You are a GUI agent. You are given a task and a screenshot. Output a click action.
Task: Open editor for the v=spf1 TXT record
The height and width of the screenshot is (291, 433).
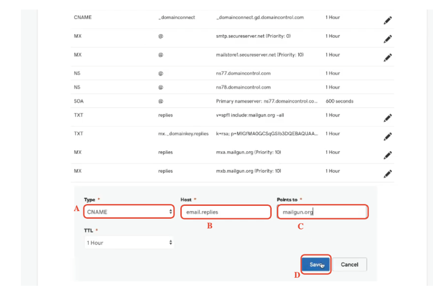pyautogui.click(x=388, y=118)
